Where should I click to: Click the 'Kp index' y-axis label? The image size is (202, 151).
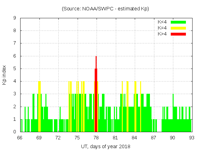tap(4, 75)
